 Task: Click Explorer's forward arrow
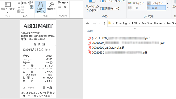(95, 23)
